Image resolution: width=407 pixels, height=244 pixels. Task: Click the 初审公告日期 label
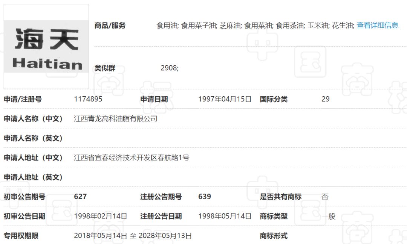(x=24, y=216)
